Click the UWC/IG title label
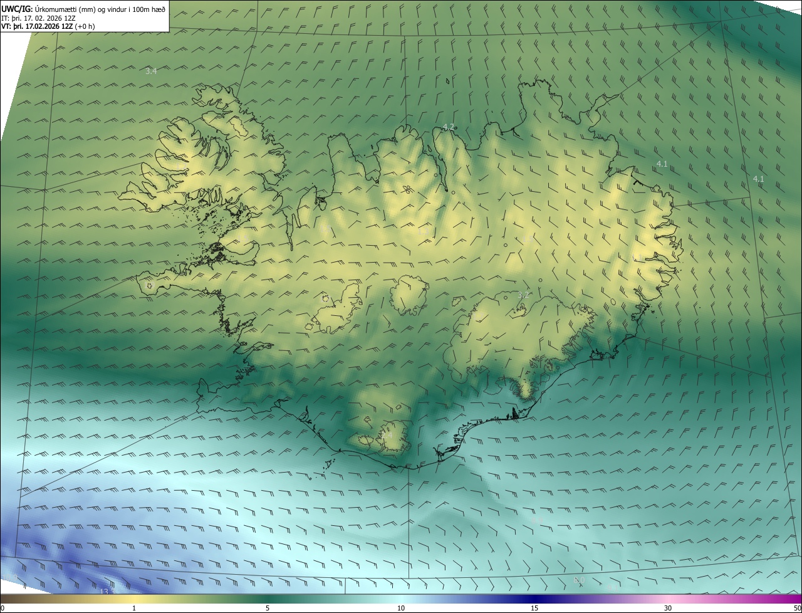 pos(17,9)
